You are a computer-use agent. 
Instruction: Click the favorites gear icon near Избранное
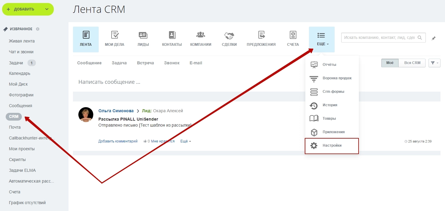[38, 29]
